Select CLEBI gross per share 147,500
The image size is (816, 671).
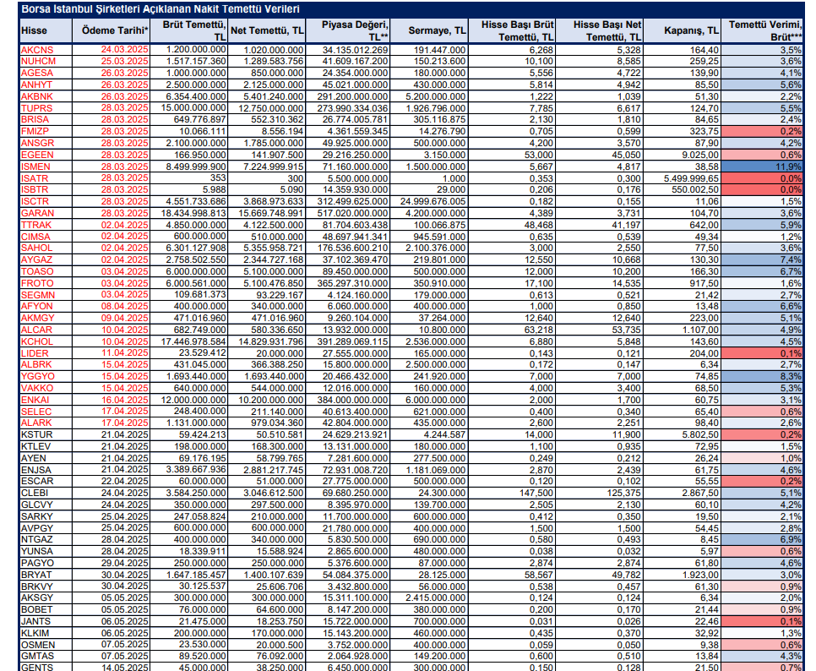click(x=536, y=493)
